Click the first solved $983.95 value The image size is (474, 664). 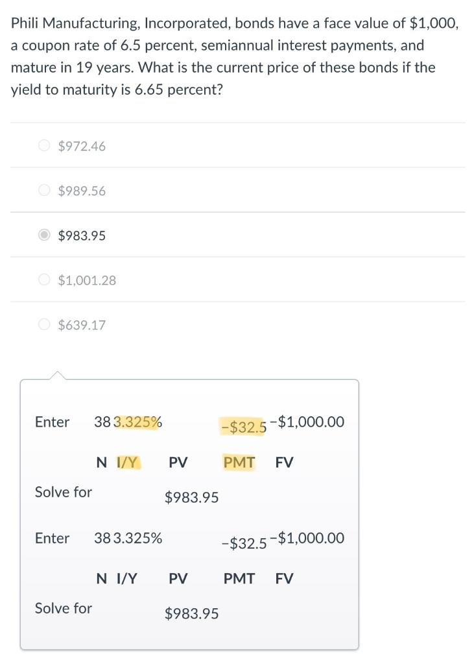point(191,497)
